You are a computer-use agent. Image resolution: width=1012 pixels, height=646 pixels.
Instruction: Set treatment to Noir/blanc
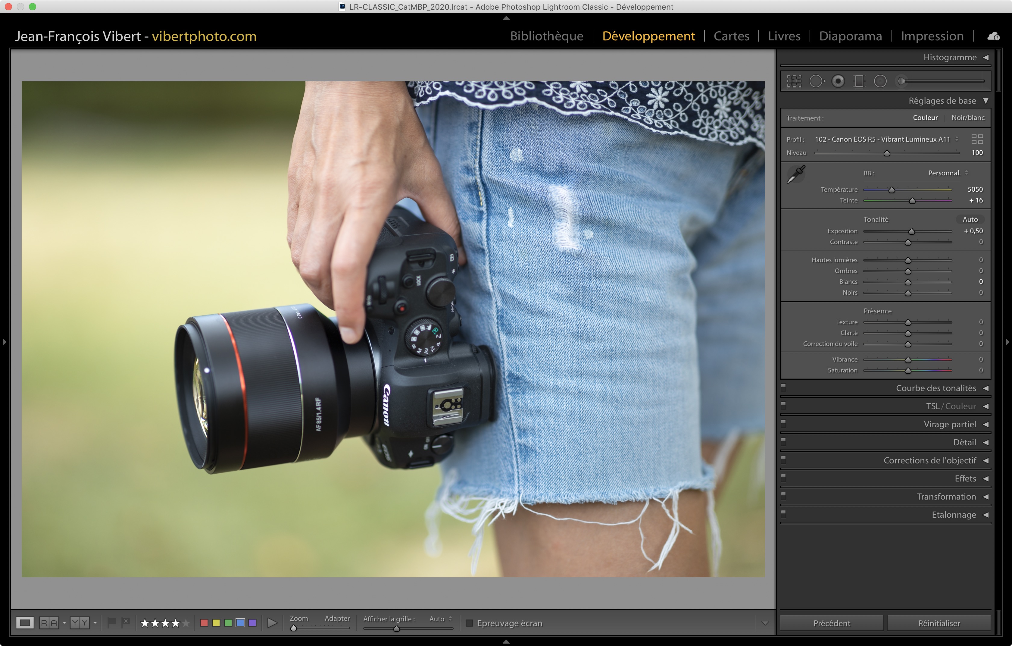[967, 118]
